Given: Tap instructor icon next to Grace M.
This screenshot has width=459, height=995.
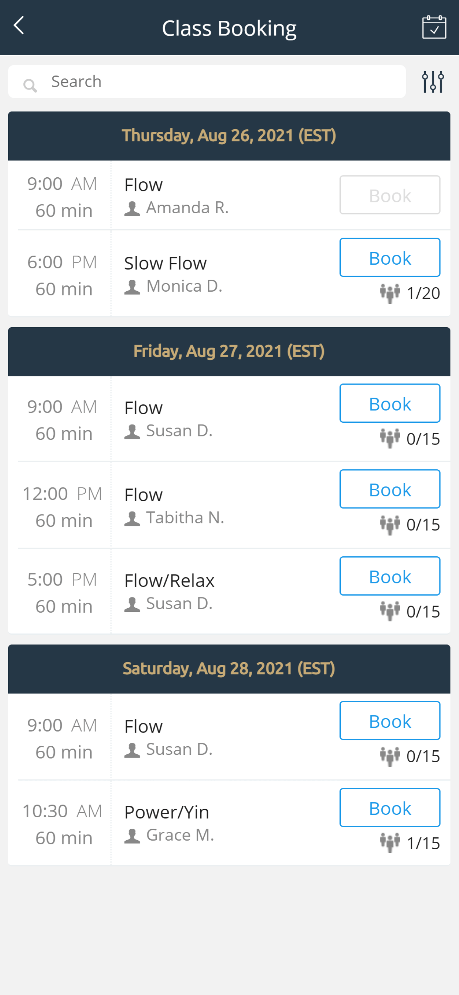Looking at the screenshot, I should click(132, 836).
